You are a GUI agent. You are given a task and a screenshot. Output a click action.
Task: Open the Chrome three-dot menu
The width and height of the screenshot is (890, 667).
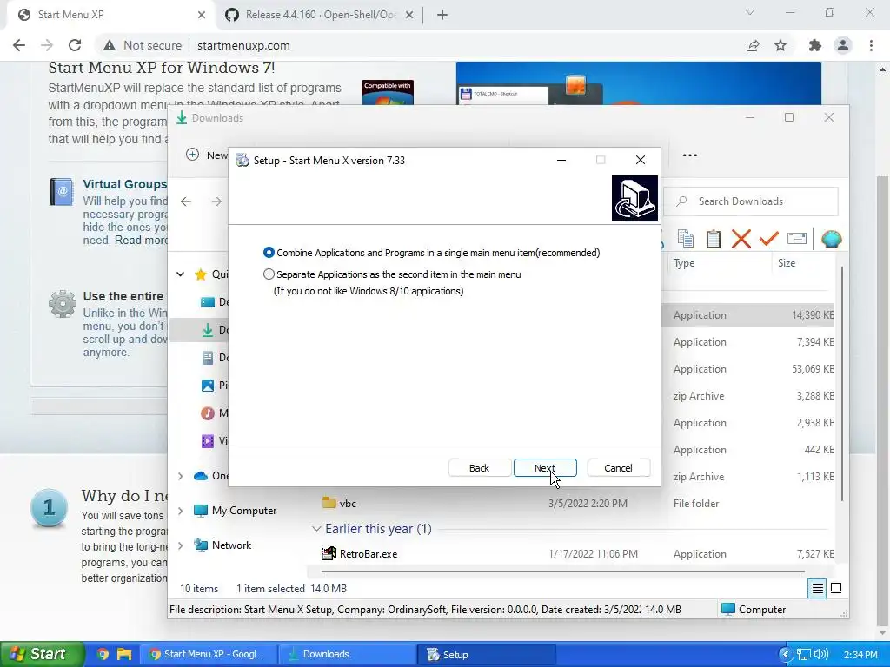pyautogui.click(x=871, y=46)
